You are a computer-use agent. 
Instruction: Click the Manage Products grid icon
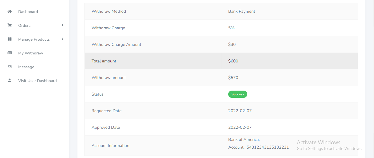pos(10,39)
